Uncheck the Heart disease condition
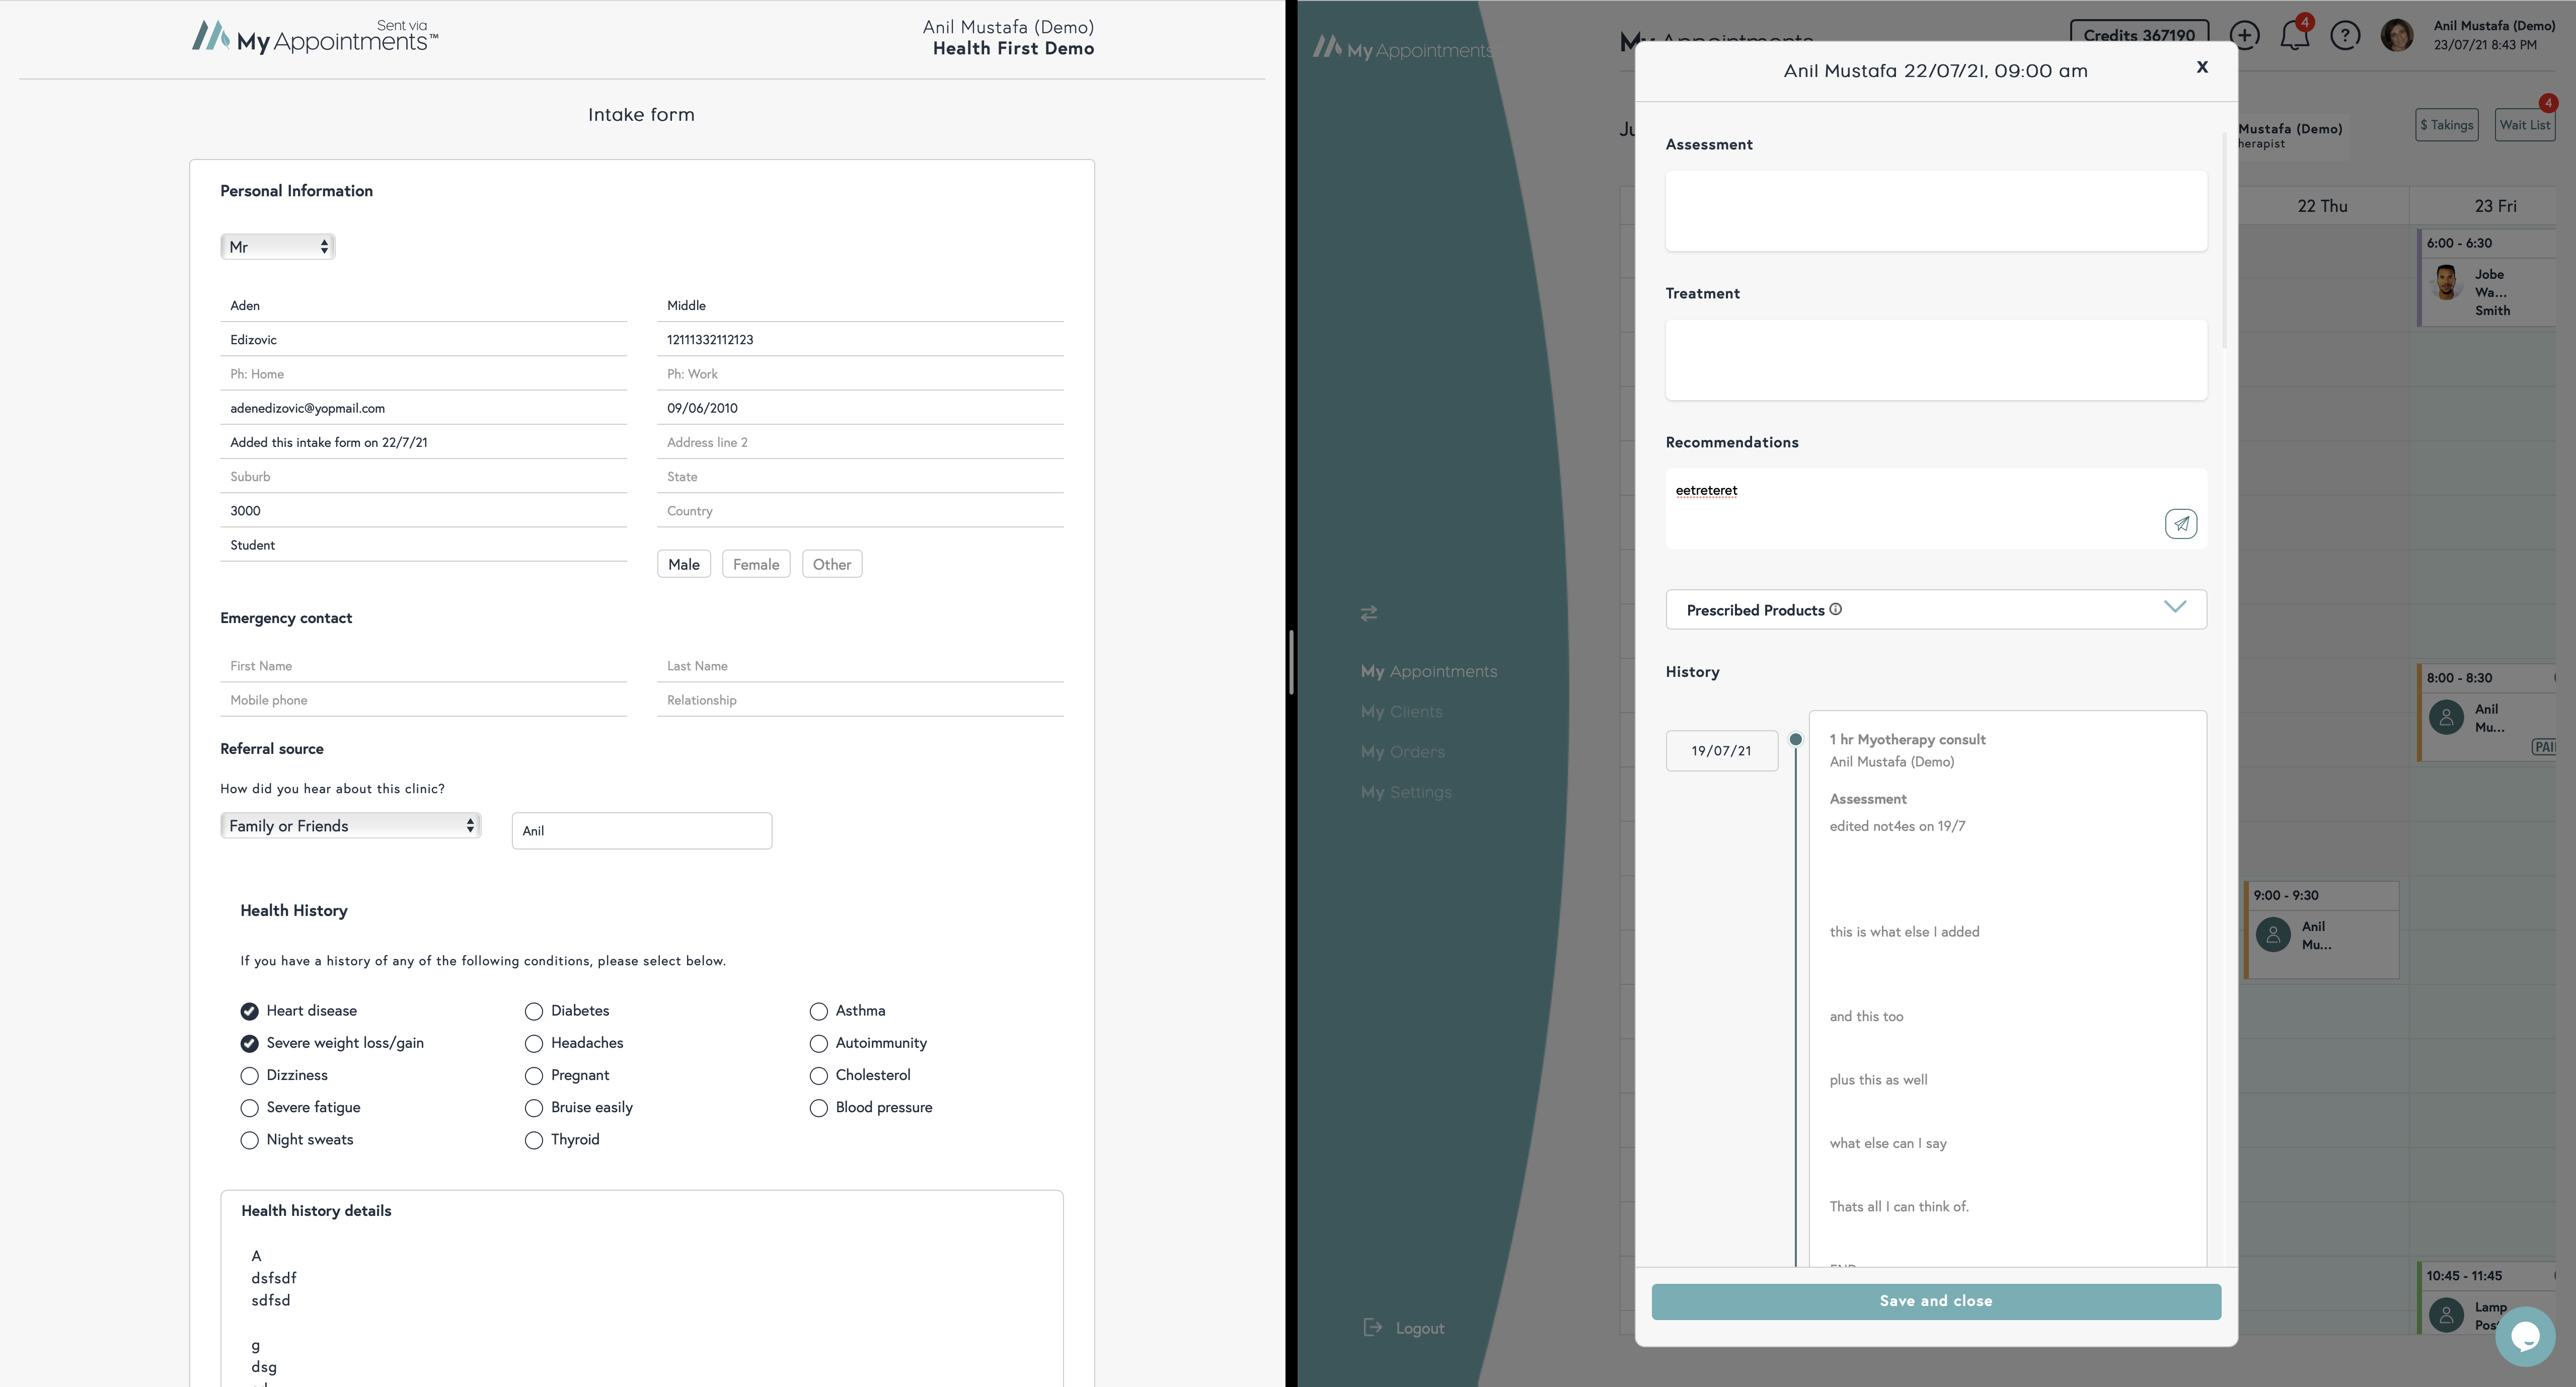 pyautogui.click(x=249, y=1011)
